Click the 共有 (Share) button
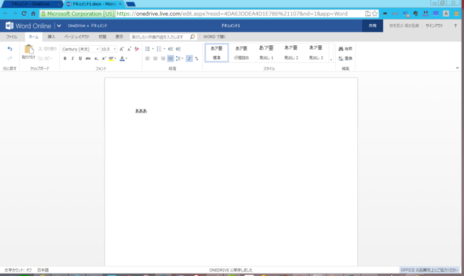The width and height of the screenshot is (464, 276). pyautogui.click(x=372, y=26)
